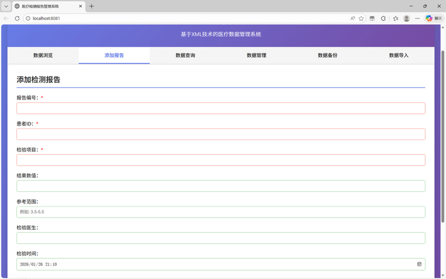Open the favorites list icon
Viewport: 446px width, 279px height.
pos(395,18)
